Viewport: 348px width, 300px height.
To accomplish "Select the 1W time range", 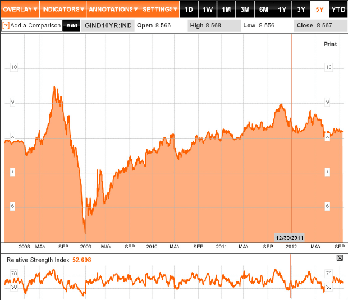I will pos(208,10).
